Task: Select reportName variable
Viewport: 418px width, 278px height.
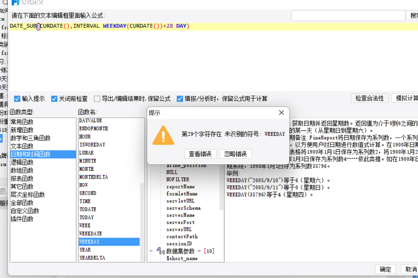Action: pyautogui.click(x=180, y=187)
